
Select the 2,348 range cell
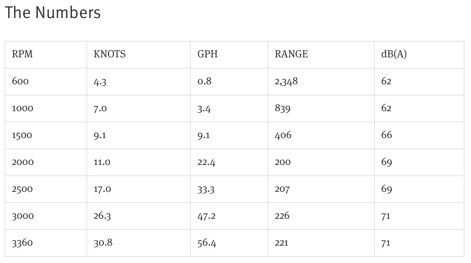(x=321, y=82)
